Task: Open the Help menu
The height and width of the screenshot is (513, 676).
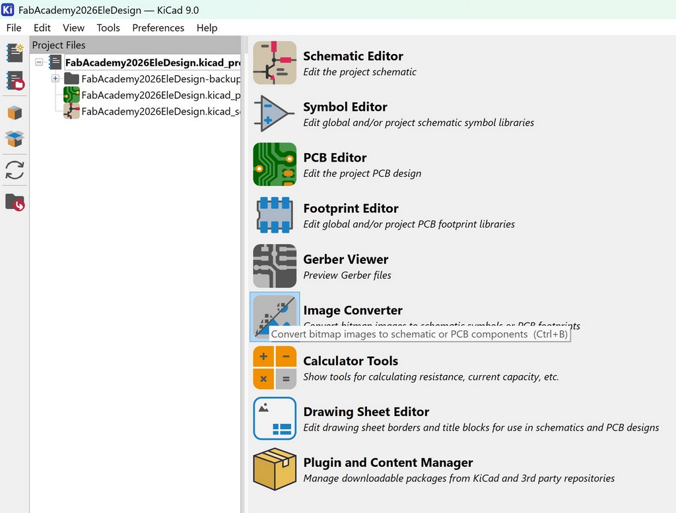Action: pyautogui.click(x=207, y=28)
